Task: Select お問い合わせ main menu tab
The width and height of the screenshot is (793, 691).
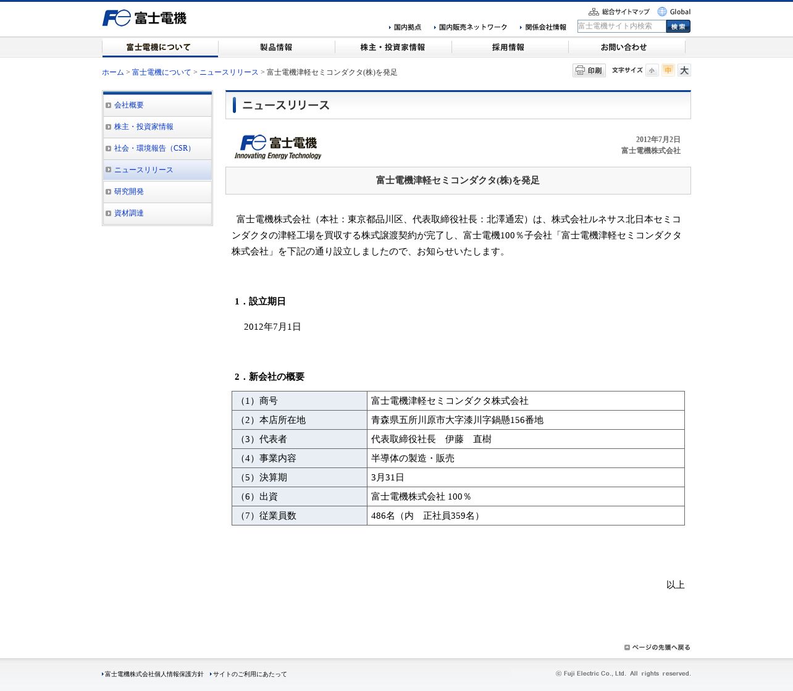Action: (x=626, y=48)
